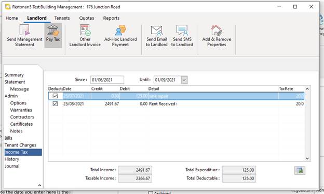Viewport: 324px width, 194px height.
Task: Open Ad-Hoc Landlord Payment
Action: 120,36
